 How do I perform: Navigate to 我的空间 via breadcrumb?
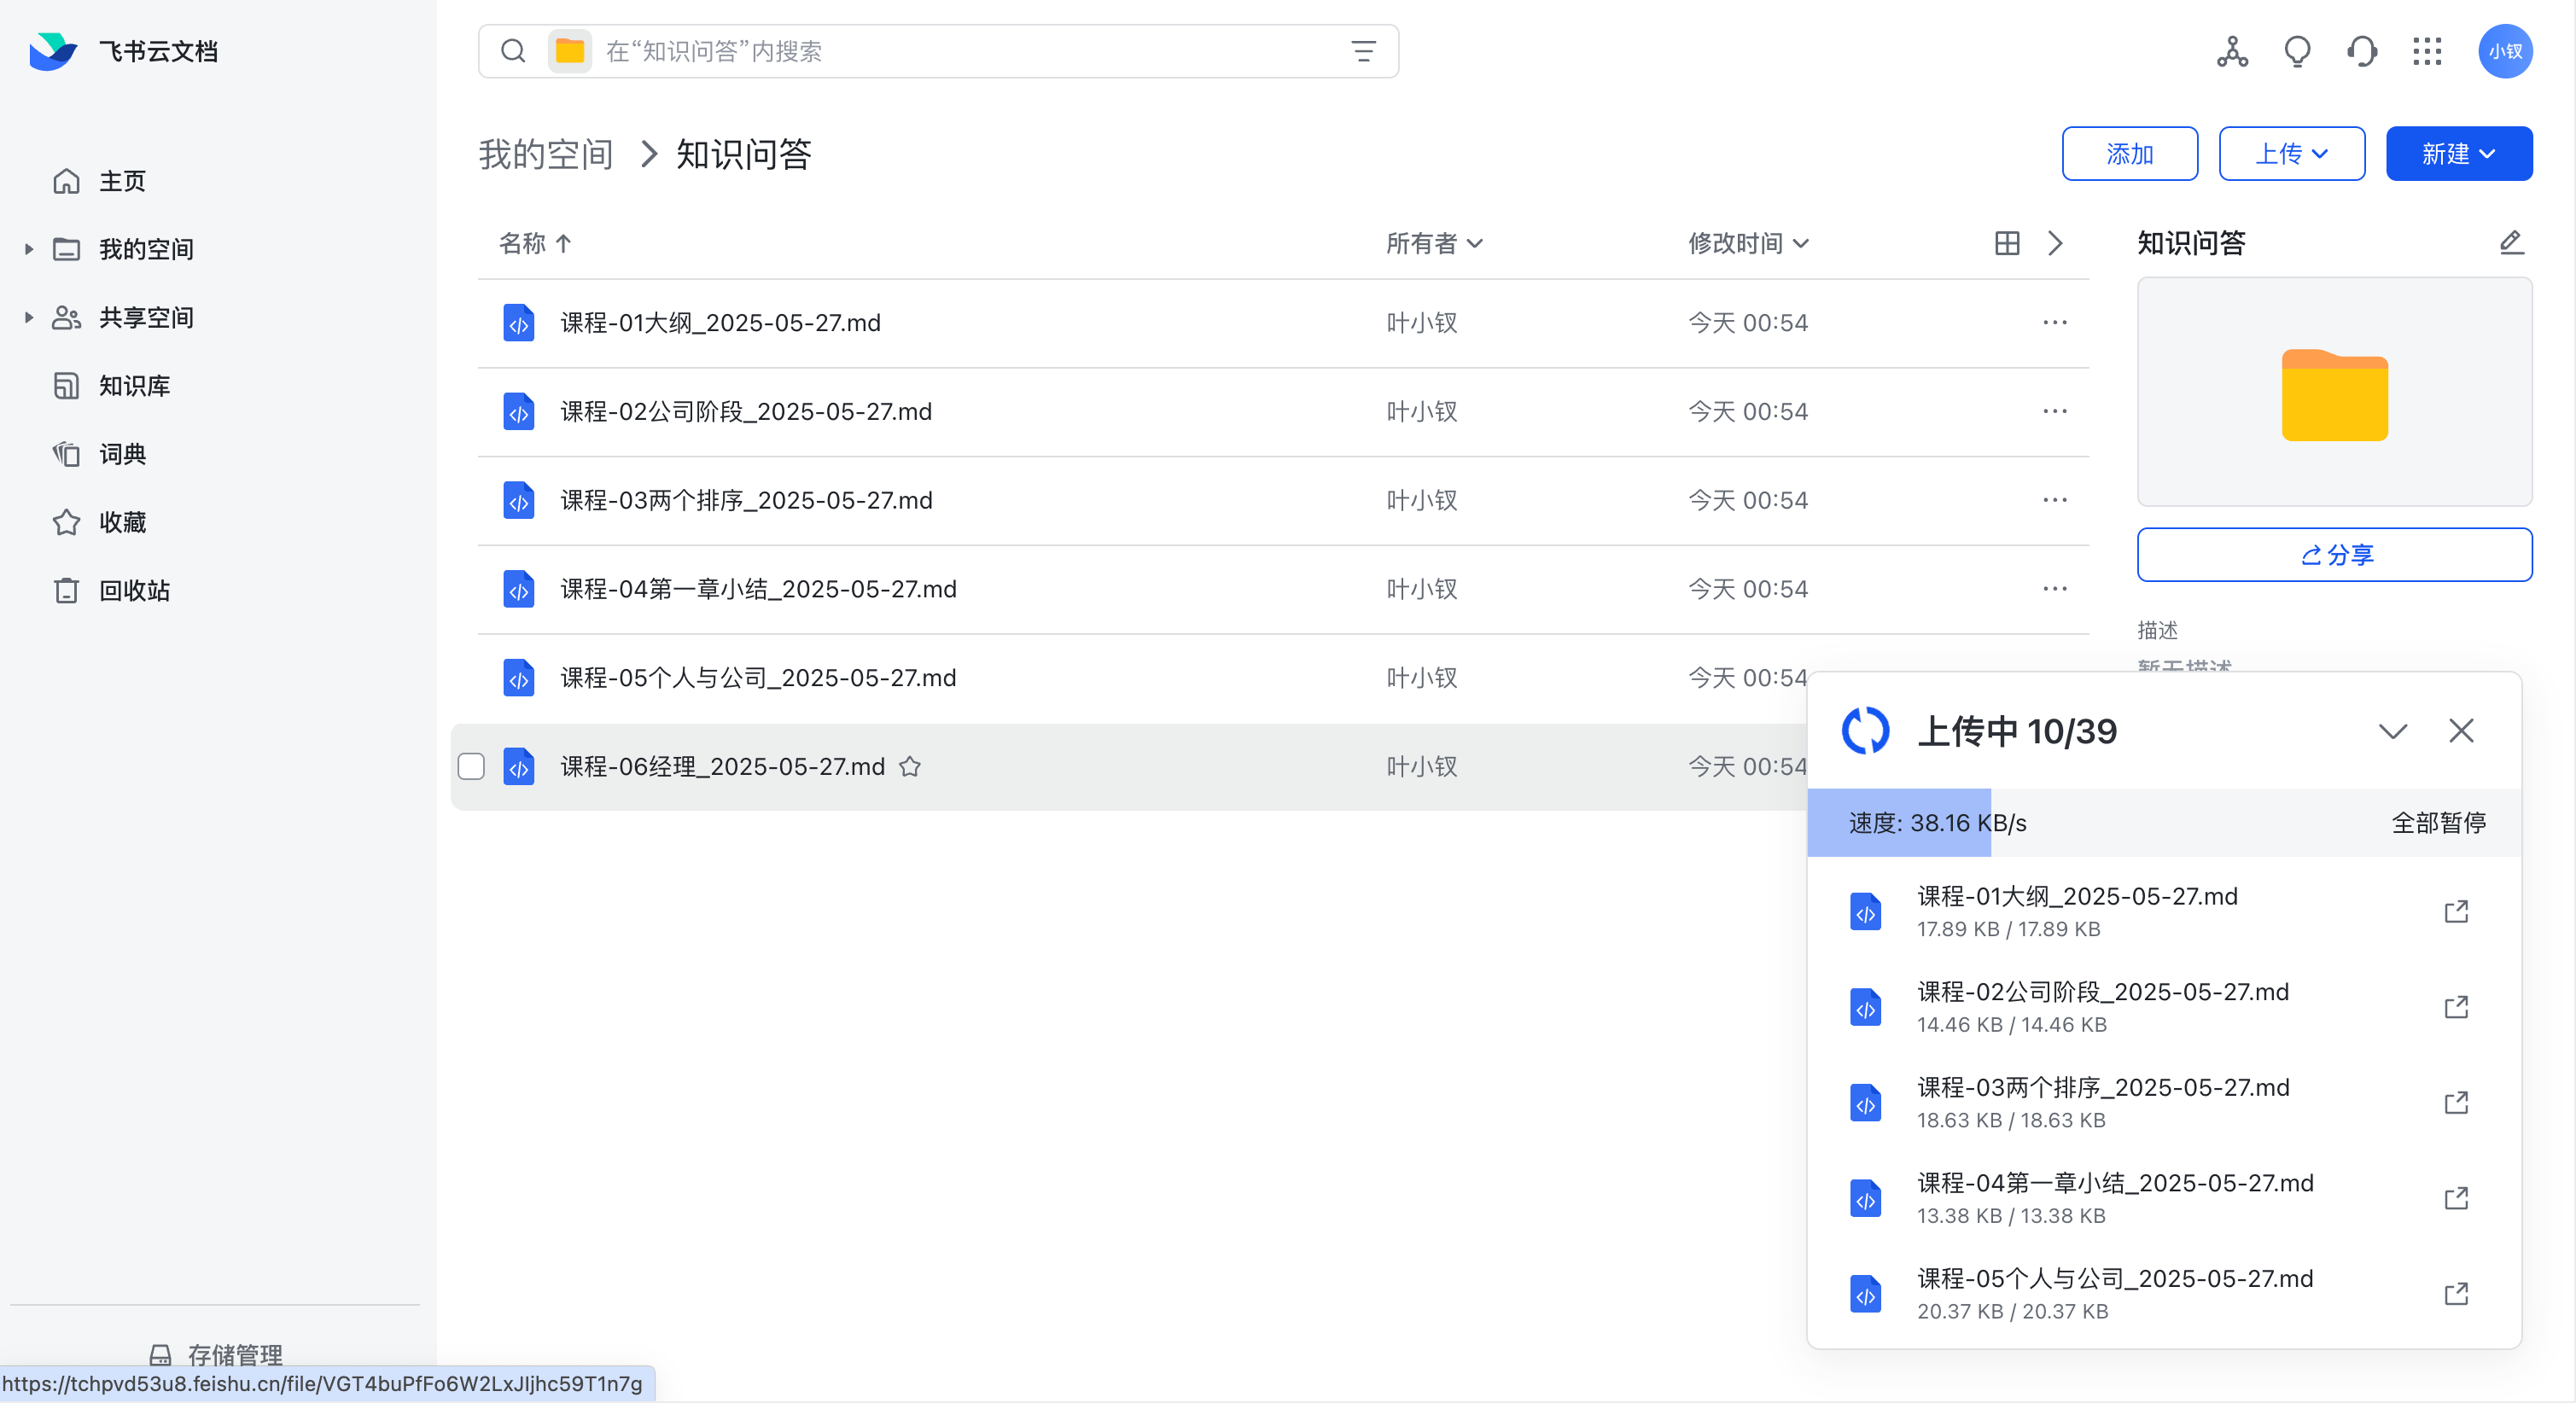coord(545,153)
